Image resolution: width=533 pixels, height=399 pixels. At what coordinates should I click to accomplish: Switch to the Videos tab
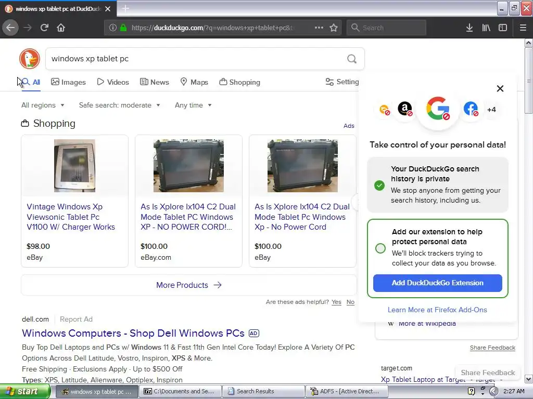tap(113, 82)
